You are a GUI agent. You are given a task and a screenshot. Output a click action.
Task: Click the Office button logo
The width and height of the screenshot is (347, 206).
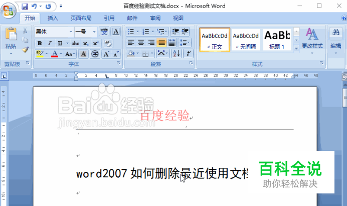click(x=9, y=10)
